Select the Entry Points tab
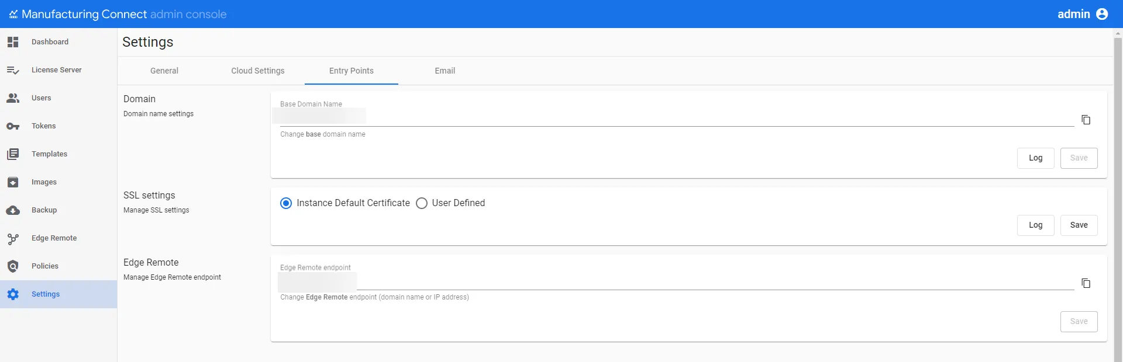Viewport: 1123px width, 362px height. 352,71
